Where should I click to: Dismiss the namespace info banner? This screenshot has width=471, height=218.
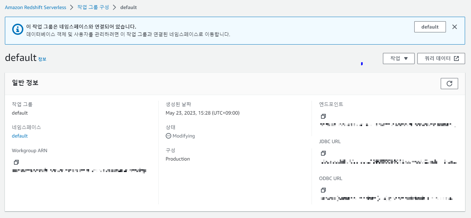pos(454,27)
